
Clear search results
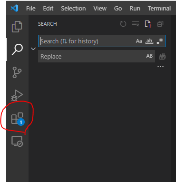136,24
